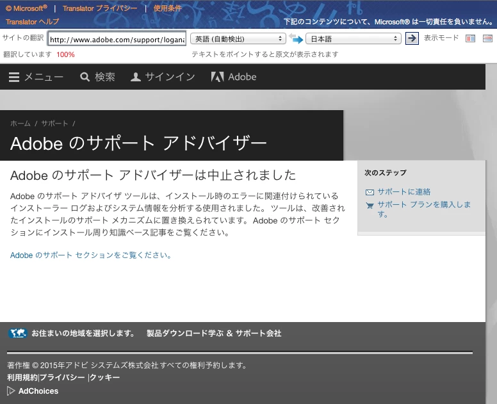Click the world map region icon
Viewport: 497px width, 404px height.
pos(17,333)
